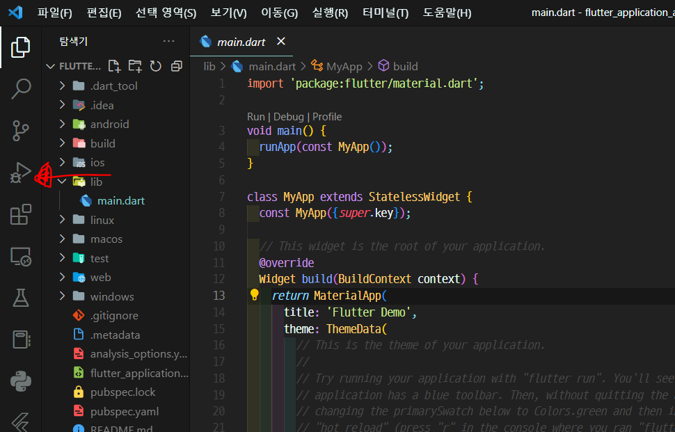Expand the linux folder
Screen dimensions: 675x432
pos(62,219)
